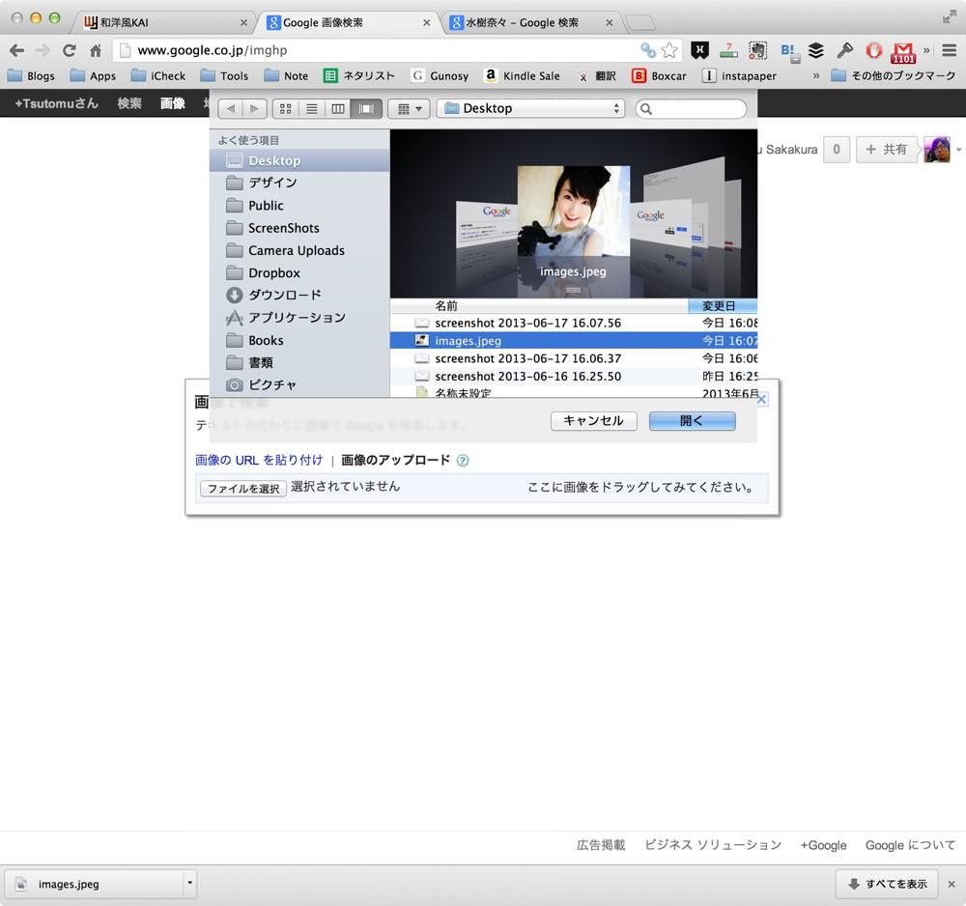This screenshot has height=906, width=966.
Task: Click the 開く button
Action: (x=692, y=421)
